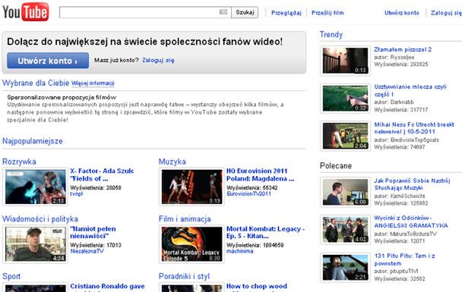Image resolution: width=468 pixels, height=292 pixels.
Task: Open the Wiadomości i polityka category
Action: pos(40,219)
